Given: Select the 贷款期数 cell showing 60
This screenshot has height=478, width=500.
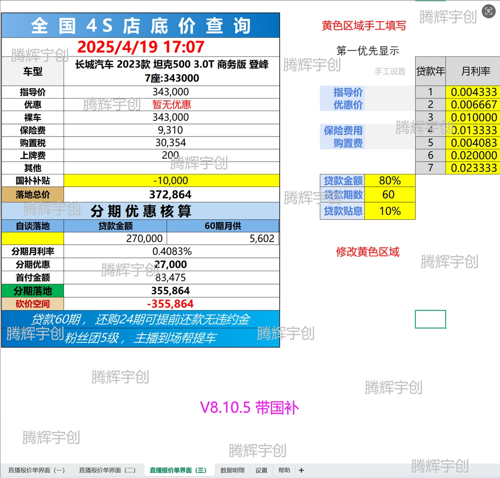Looking at the screenshot, I should (x=390, y=195).
